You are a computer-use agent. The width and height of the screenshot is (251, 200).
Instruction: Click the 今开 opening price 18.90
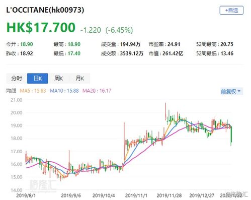(x=27, y=44)
